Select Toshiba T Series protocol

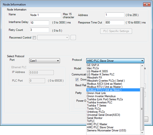(113, 106)
